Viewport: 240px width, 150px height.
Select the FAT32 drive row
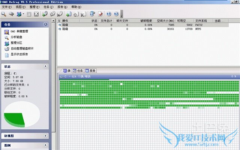(143, 25)
